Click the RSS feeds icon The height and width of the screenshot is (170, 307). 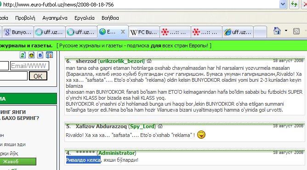[x=296, y=31]
